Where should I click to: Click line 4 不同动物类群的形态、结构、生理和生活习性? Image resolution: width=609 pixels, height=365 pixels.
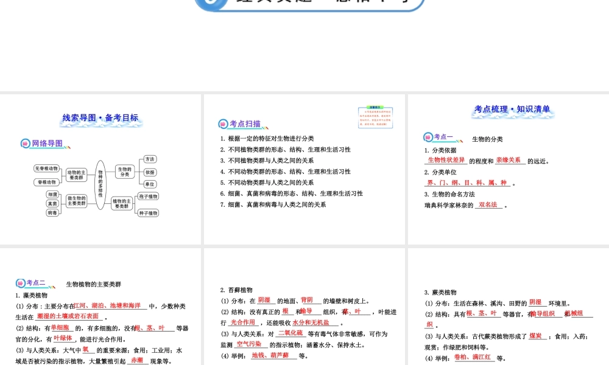point(286,172)
